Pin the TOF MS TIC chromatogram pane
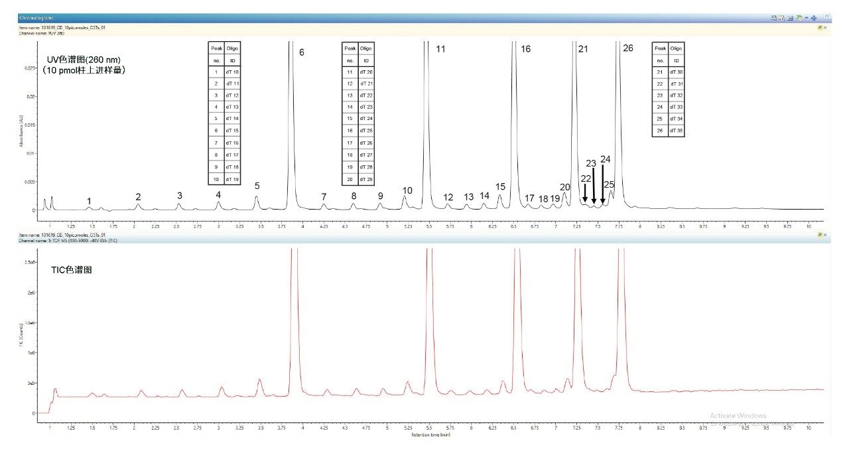849x449 pixels. 820,235
